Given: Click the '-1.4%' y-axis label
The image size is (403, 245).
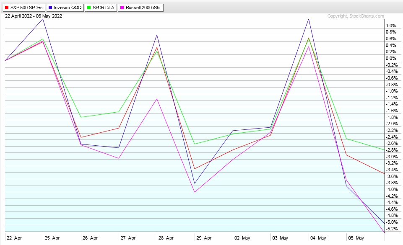Looking at the screenshot, I should [392, 104].
